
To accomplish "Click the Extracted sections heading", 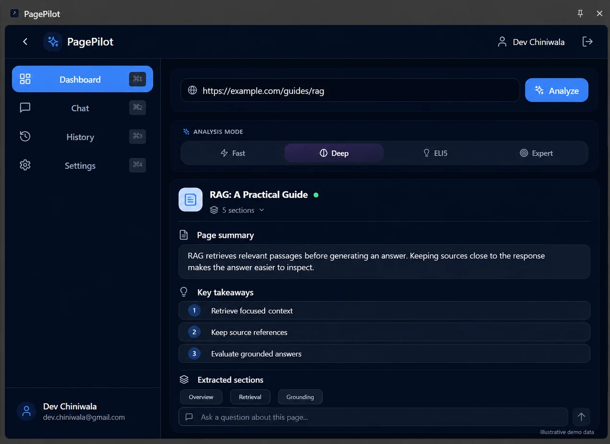I will 230,379.
